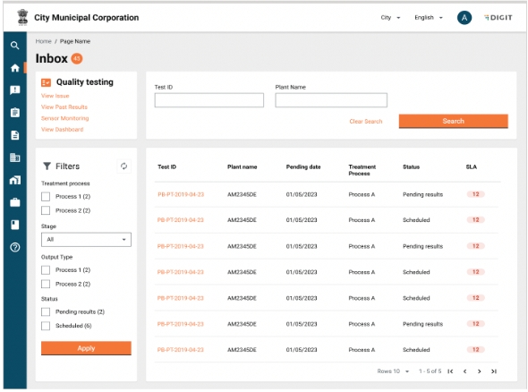Tick the Pending results status checkbox
This screenshot has height=392, width=528.
tap(46, 311)
